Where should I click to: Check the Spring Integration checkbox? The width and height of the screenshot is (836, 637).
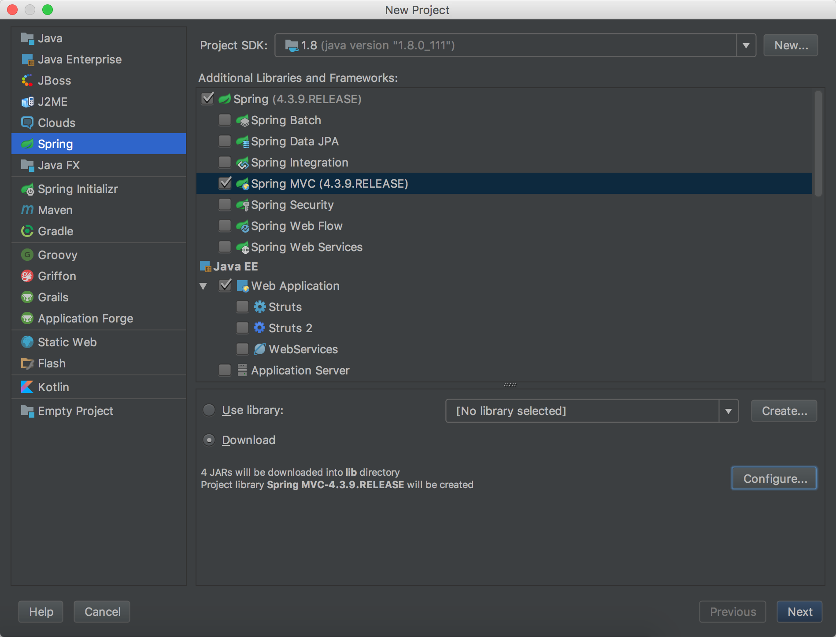[225, 162]
